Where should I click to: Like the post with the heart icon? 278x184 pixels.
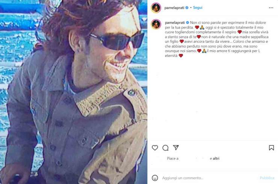(x=155, y=148)
